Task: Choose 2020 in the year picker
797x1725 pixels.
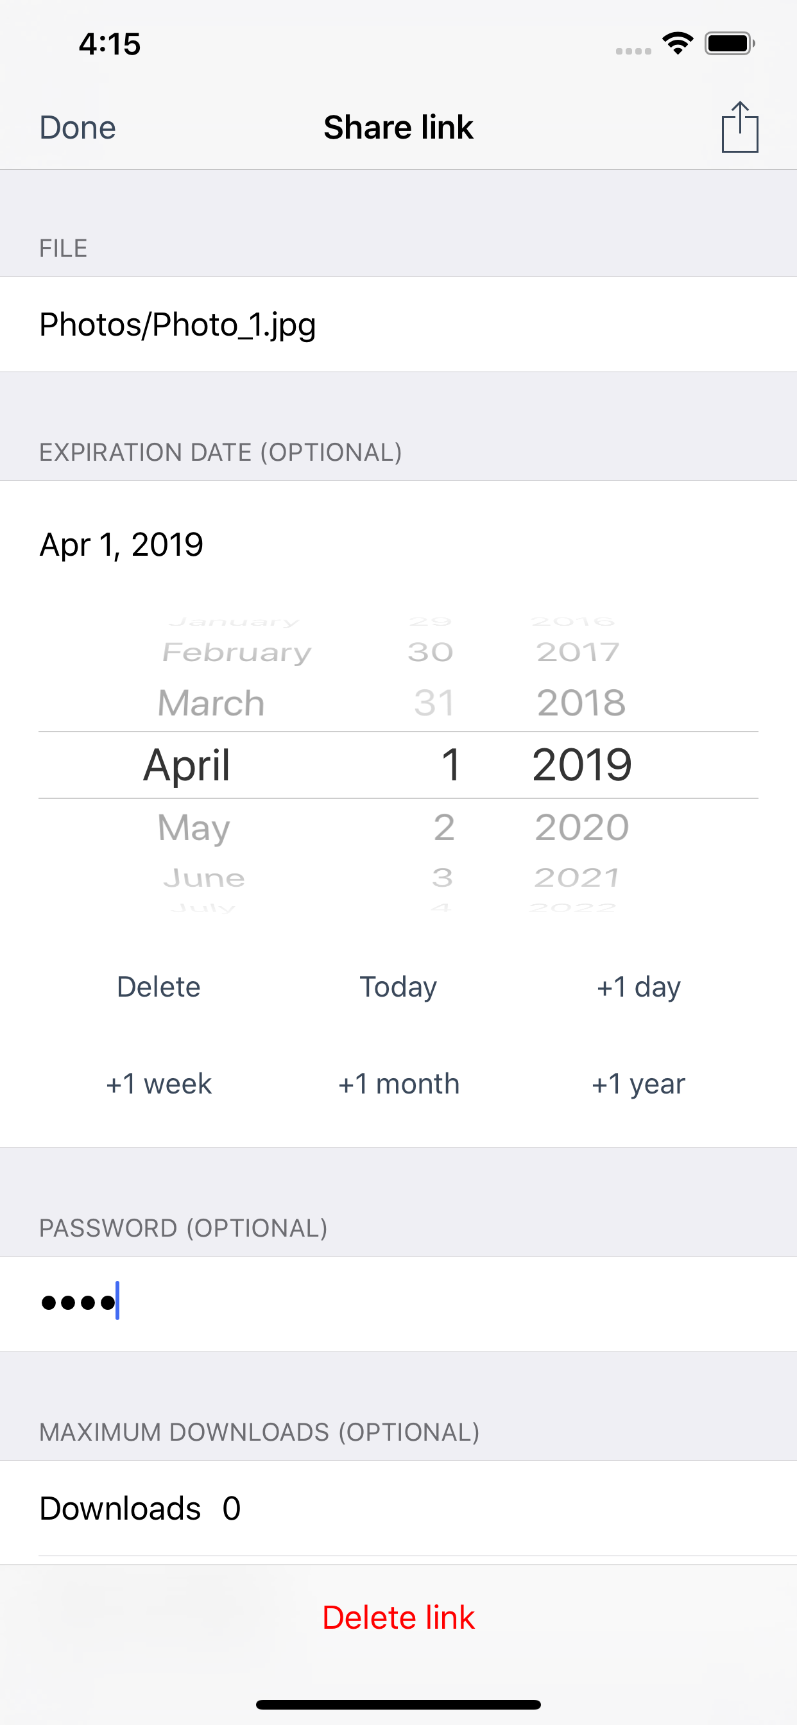Action: coord(581,828)
